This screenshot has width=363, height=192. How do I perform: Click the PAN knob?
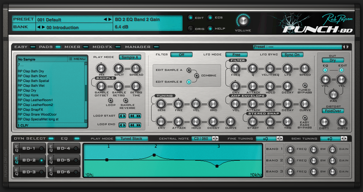click(334, 94)
